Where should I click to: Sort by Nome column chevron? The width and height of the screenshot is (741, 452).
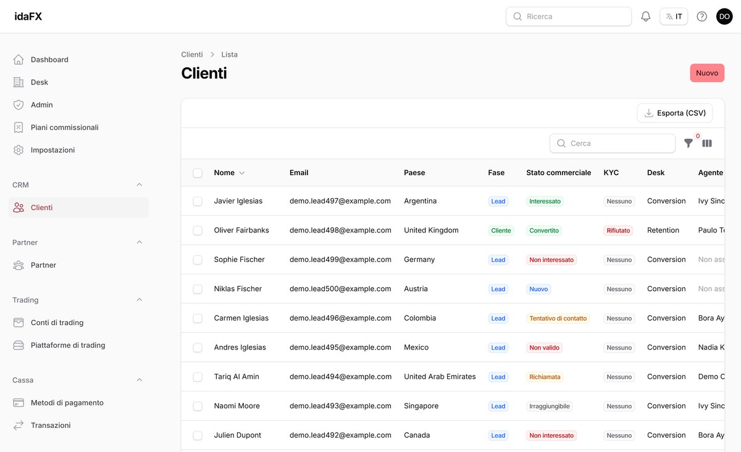pos(242,173)
